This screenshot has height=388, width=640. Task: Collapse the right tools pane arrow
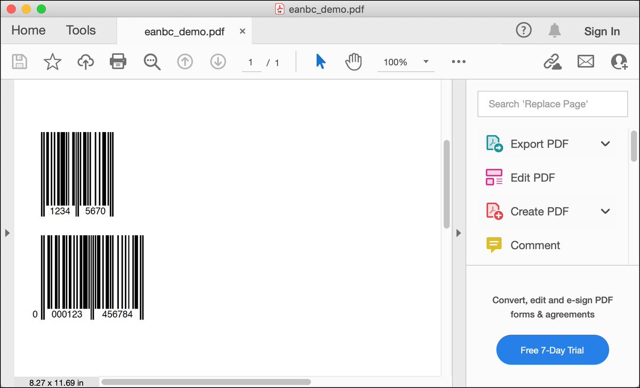[459, 233]
